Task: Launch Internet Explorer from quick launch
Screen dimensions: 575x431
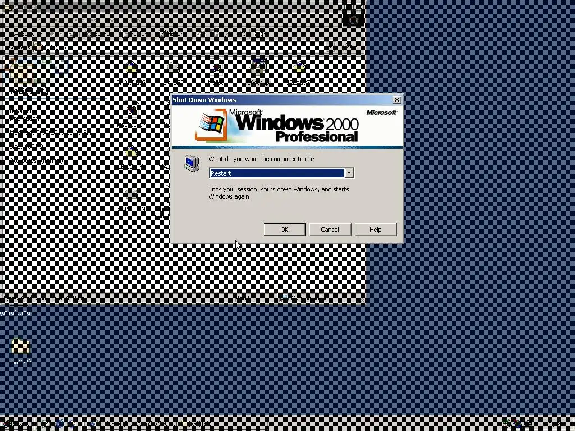Action: (59, 424)
